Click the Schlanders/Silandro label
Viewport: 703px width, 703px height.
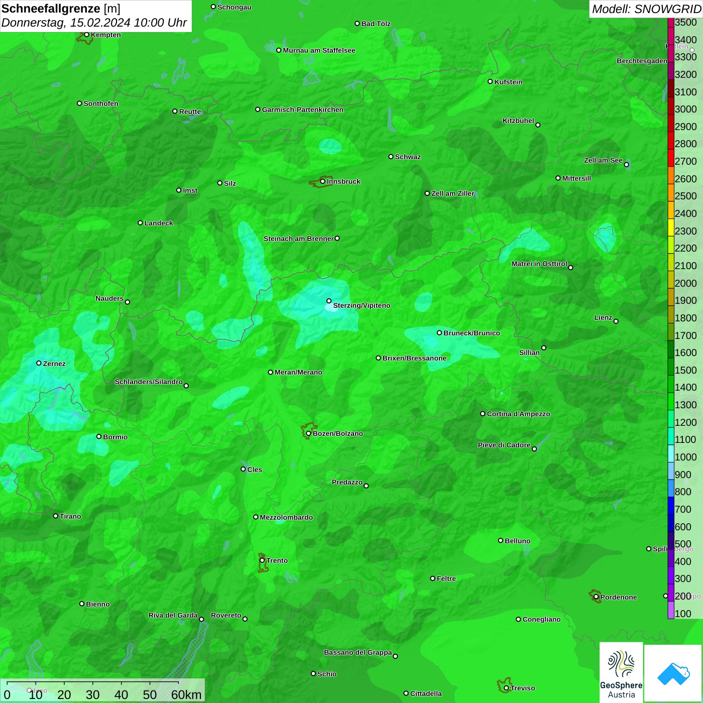pyautogui.click(x=149, y=382)
